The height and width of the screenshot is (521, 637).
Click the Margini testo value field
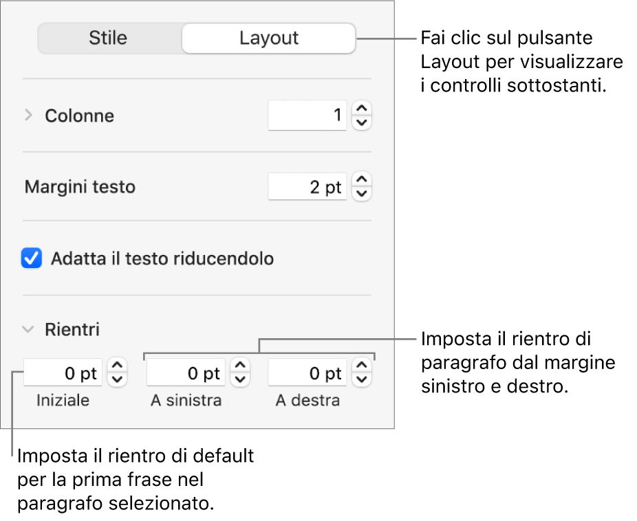pos(307,188)
